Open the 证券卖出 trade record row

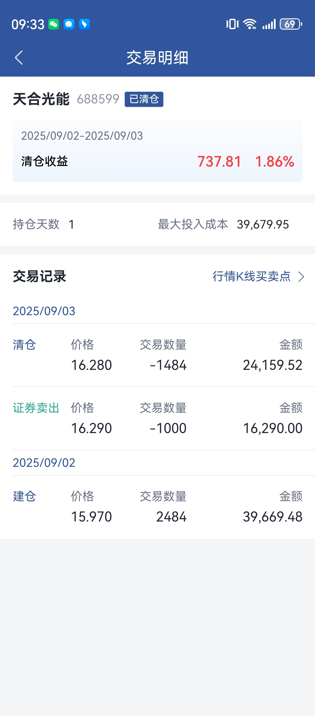tap(157, 418)
